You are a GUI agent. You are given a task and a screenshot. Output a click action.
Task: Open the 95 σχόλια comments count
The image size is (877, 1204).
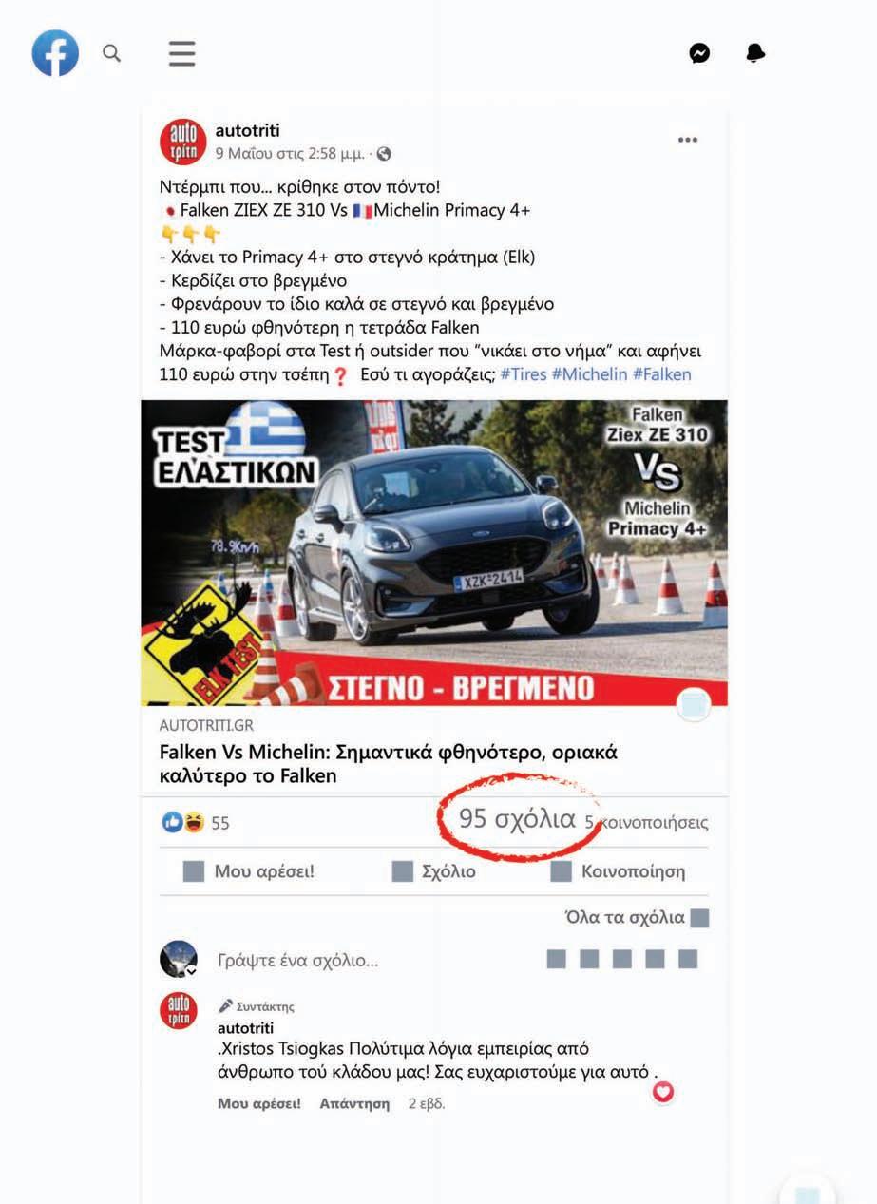517,818
